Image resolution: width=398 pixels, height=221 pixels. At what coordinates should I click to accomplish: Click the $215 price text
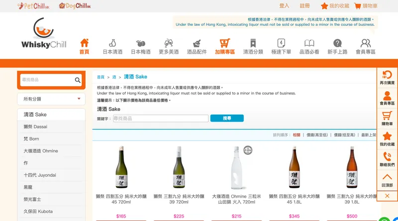point(237,216)
